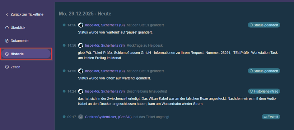Click the Status geändert badge at 14:55
294x130 pixels.
(264, 71)
